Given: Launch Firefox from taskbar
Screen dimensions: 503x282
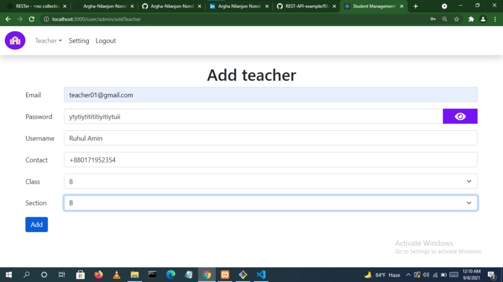Looking at the screenshot, I should 99,275.
